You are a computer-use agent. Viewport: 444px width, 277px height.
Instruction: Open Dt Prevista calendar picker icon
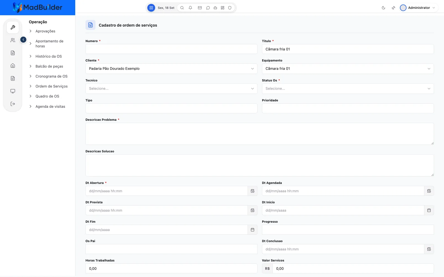pos(253,210)
